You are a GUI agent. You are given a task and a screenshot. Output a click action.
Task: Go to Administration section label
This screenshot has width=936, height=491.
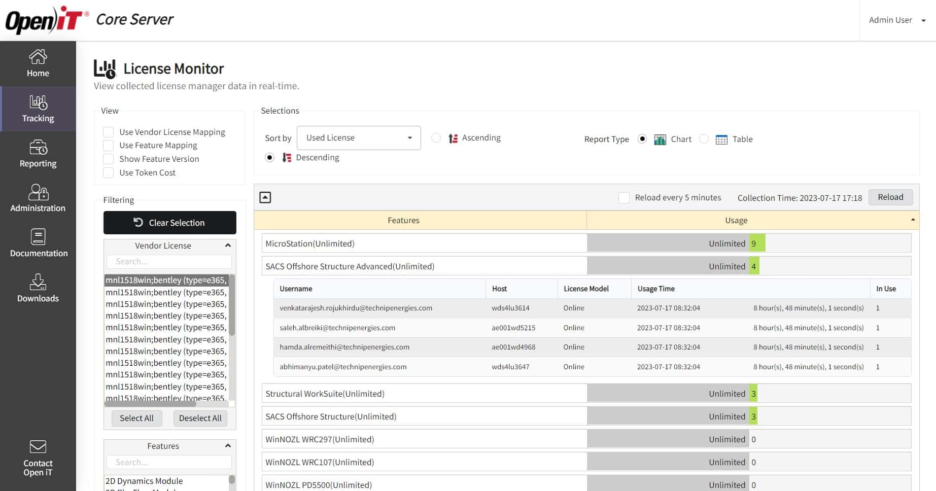point(38,208)
